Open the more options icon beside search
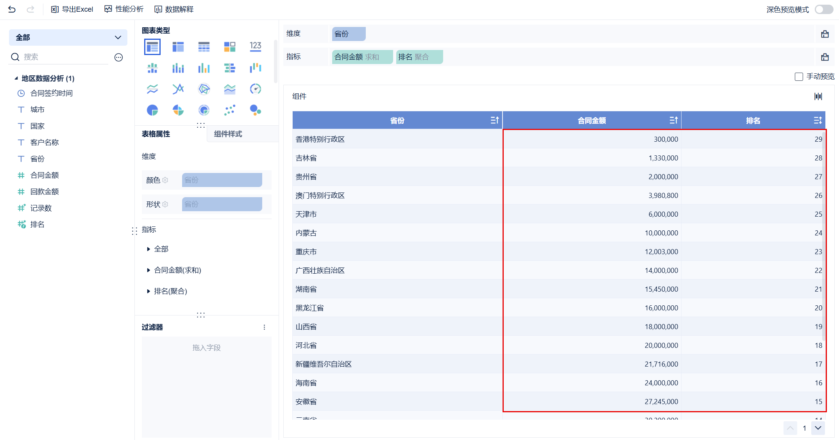Image resolution: width=839 pixels, height=440 pixels. coord(118,57)
